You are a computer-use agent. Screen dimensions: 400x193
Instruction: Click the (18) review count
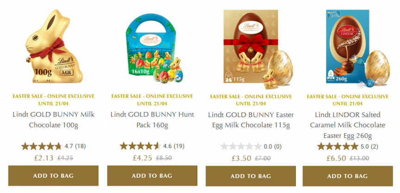click(x=80, y=146)
